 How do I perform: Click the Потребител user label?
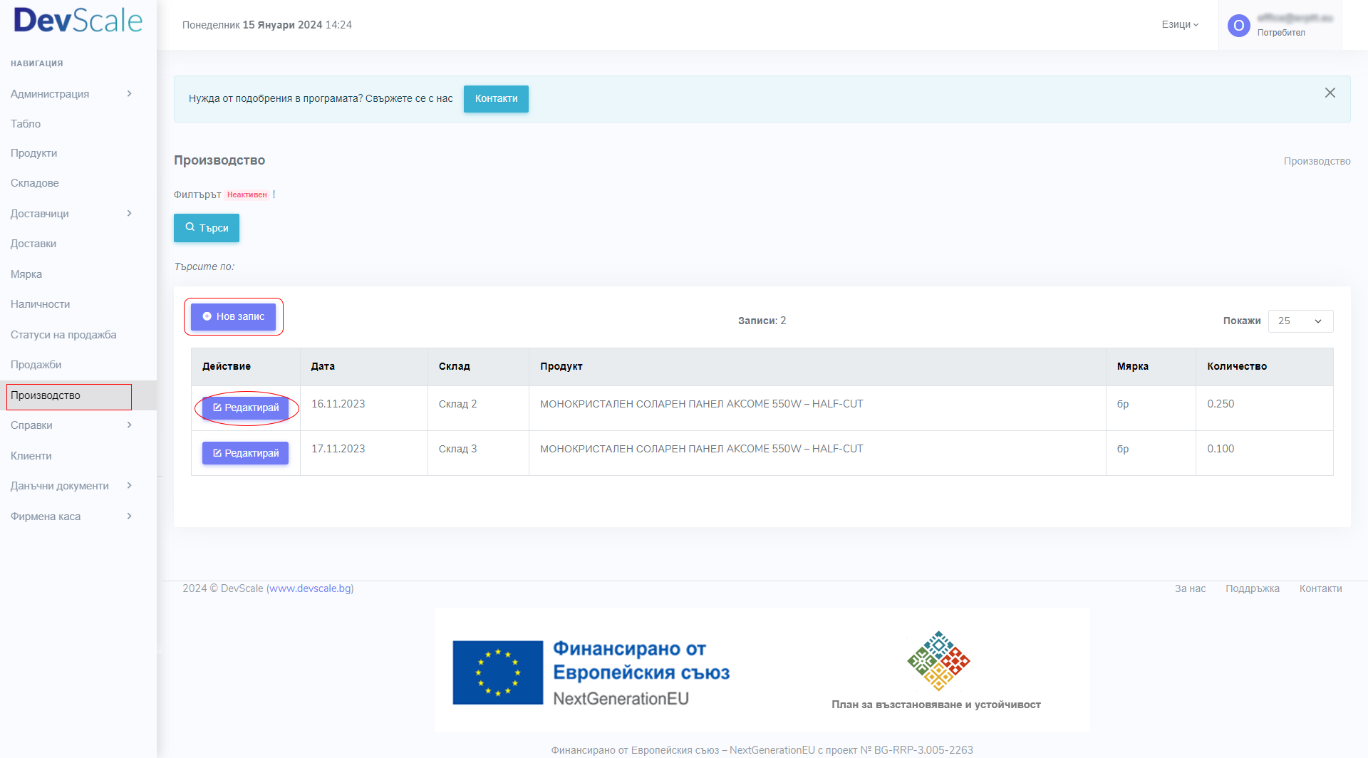coord(1280,33)
